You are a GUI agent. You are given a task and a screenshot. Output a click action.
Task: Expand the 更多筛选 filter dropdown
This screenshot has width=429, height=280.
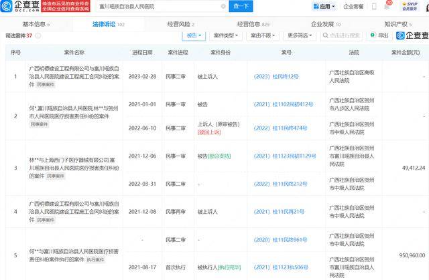click(x=300, y=35)
